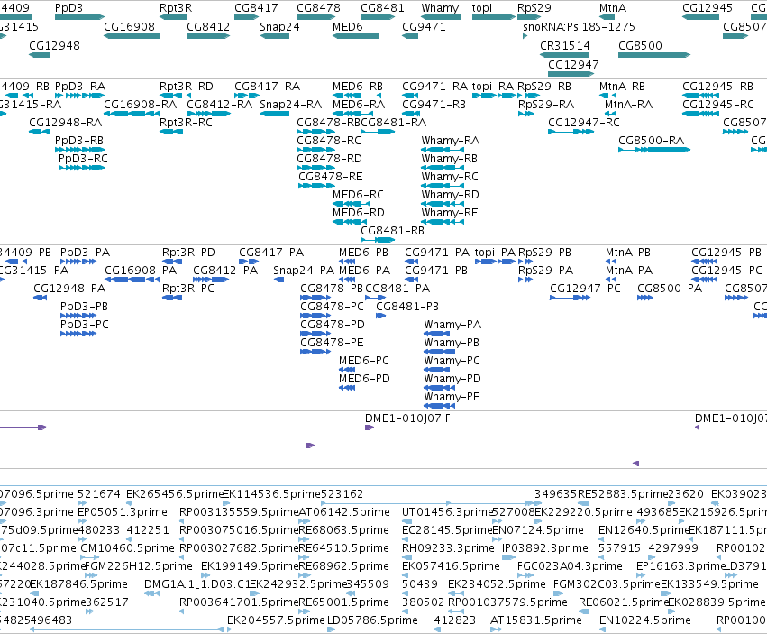
Task: Select transcript topi-RA
Action: pos(494,96)
